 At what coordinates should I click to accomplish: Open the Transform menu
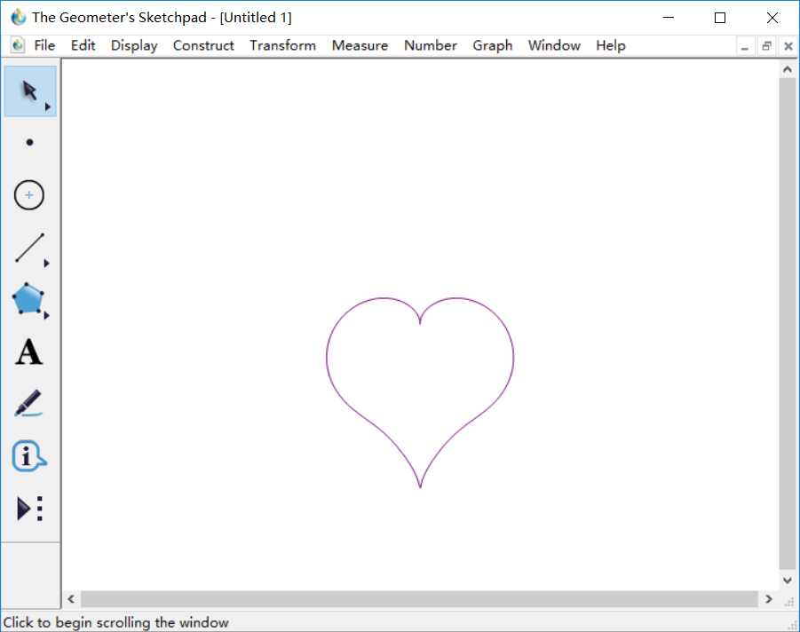pyautogui.click(x=282, y=45)
